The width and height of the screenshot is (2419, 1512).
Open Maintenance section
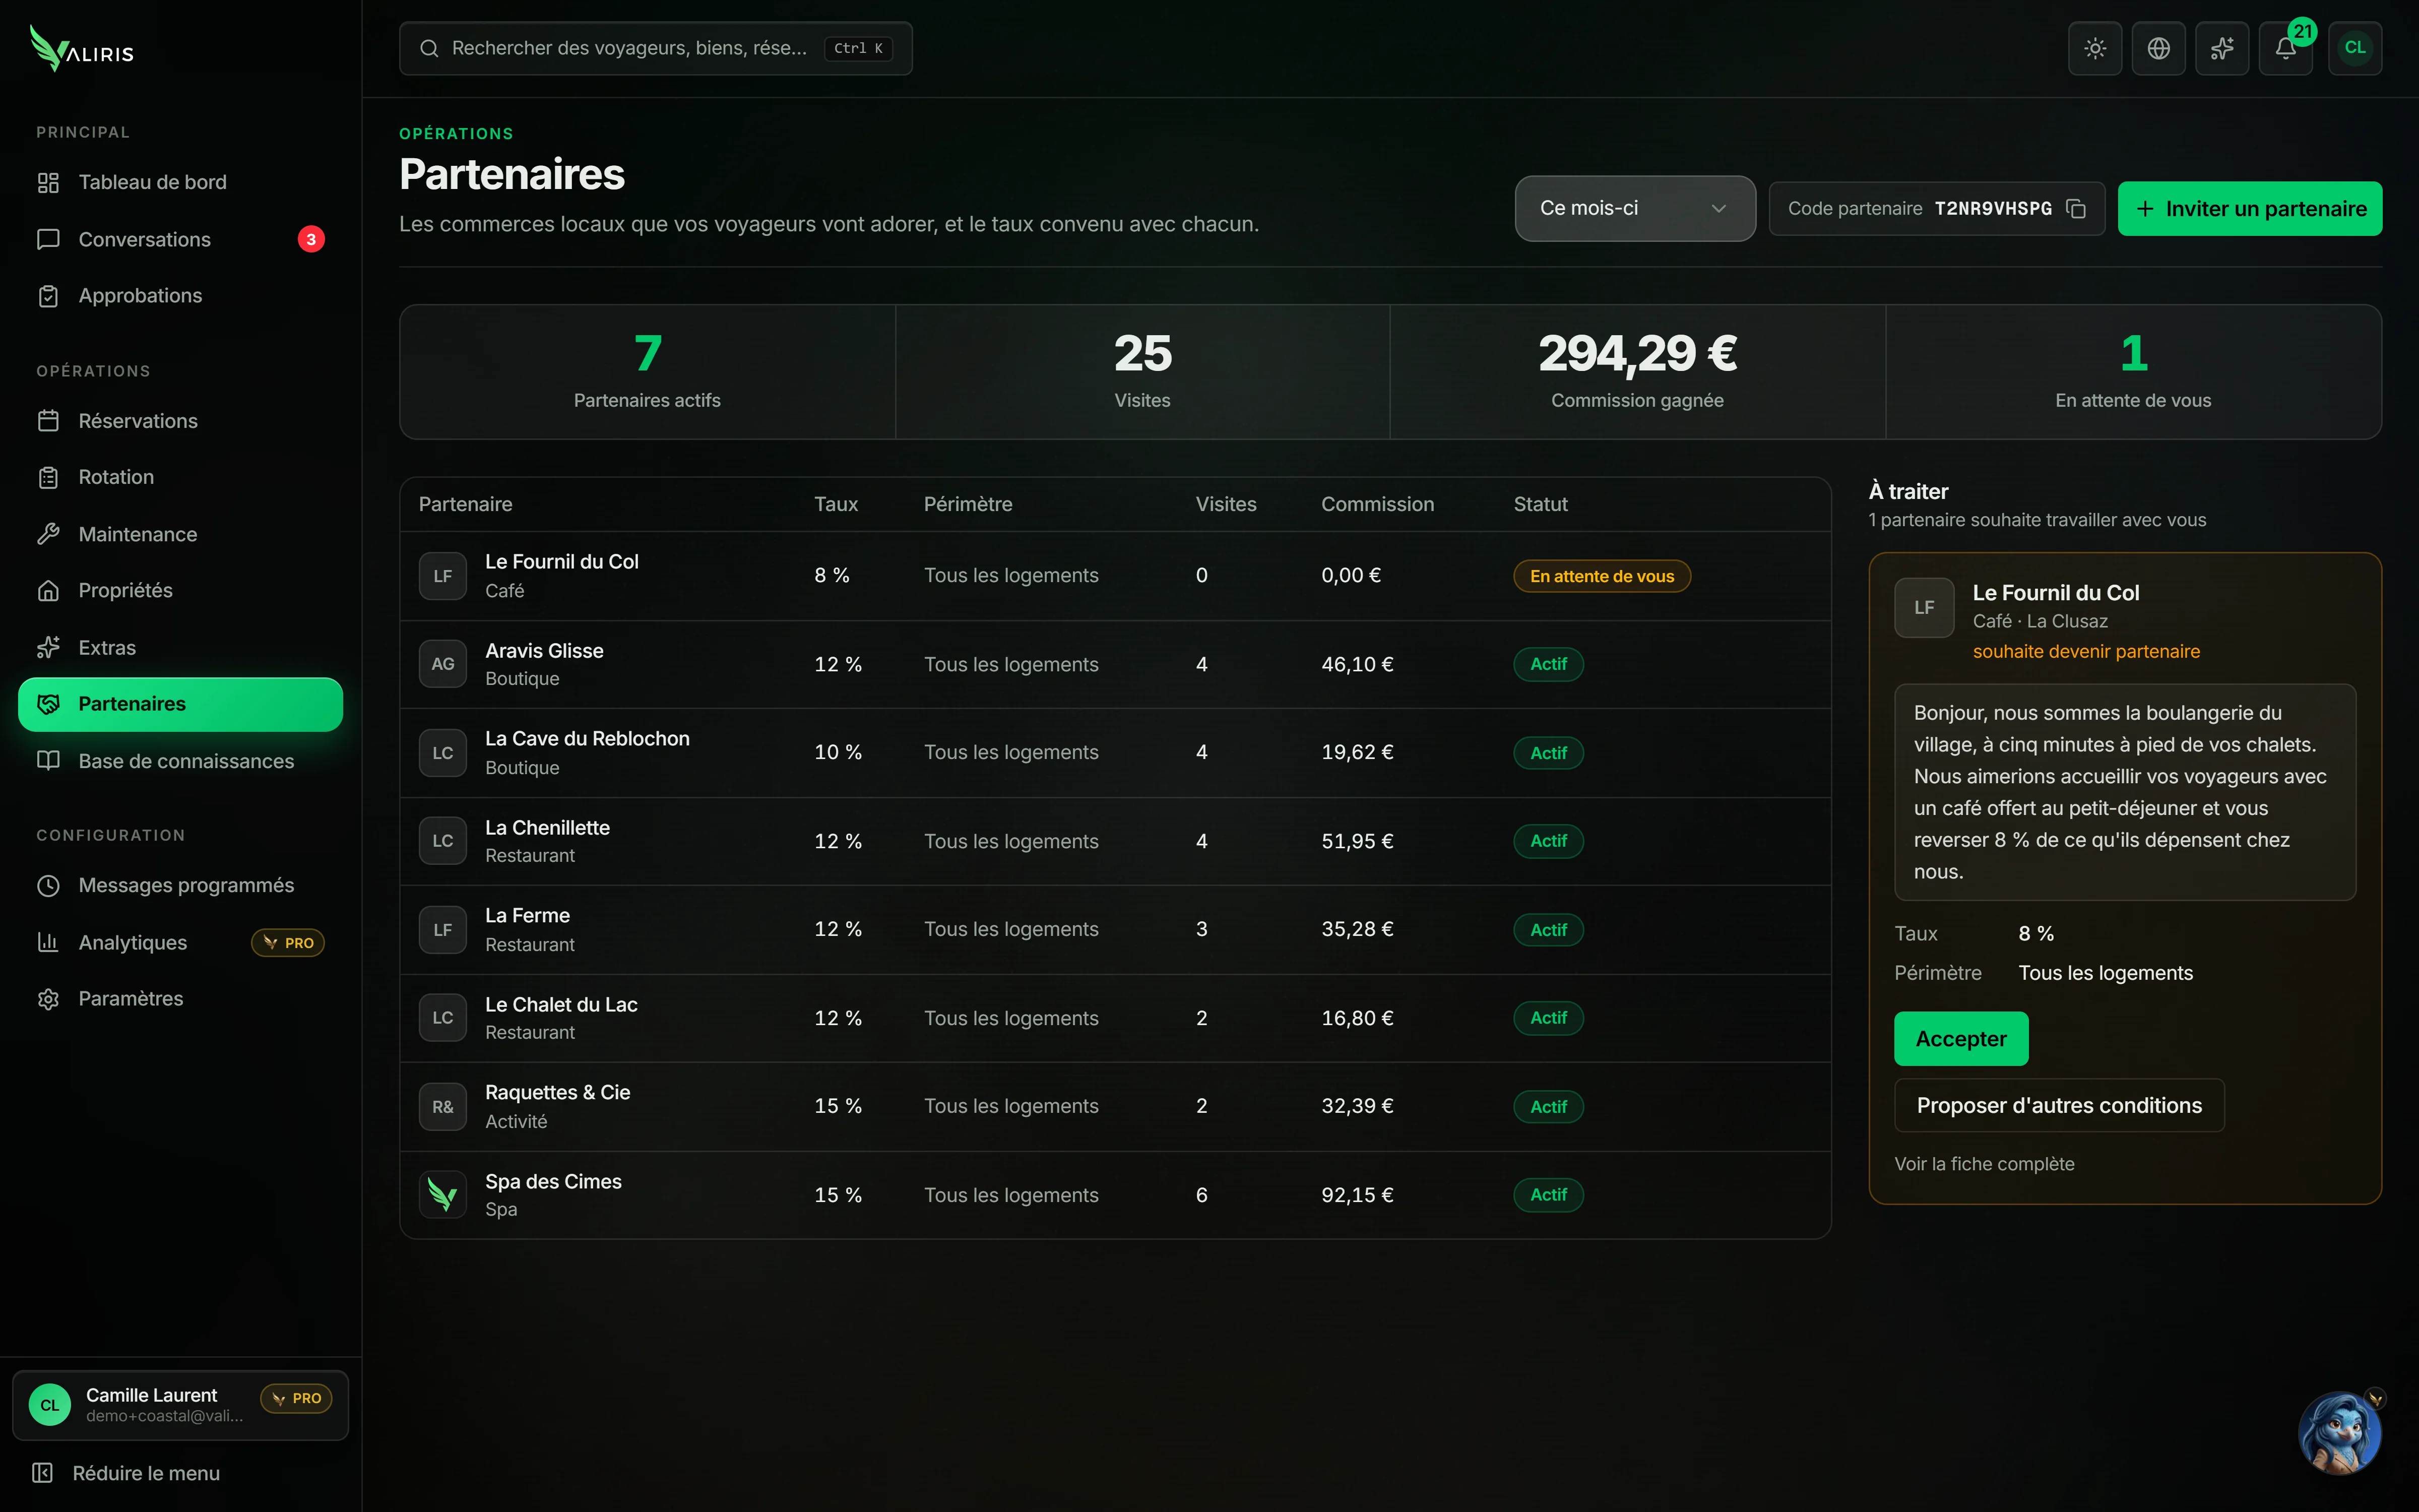tap(180, 534)
